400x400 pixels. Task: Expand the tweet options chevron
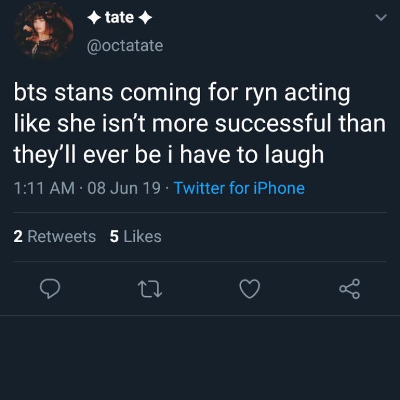(381, 18)
